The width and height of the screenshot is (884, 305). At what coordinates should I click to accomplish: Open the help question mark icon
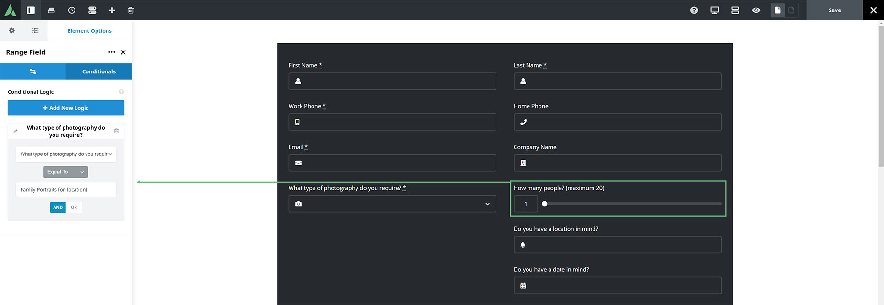pos(694,10)
